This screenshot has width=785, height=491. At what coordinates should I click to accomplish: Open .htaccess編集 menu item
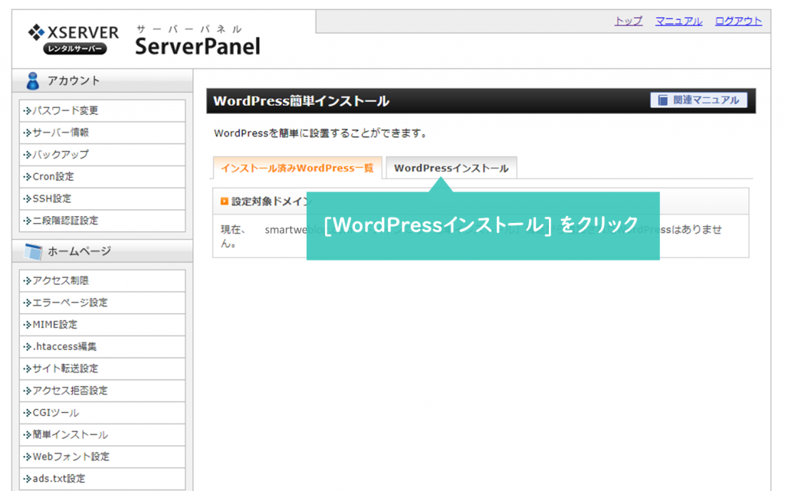tap(102, 346)
